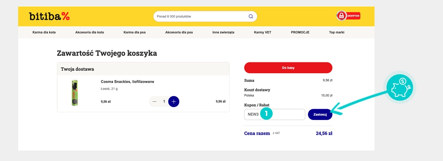The image size is (443, 161).
Task: Open the Karmy VET menu
Action: [263, 32]
